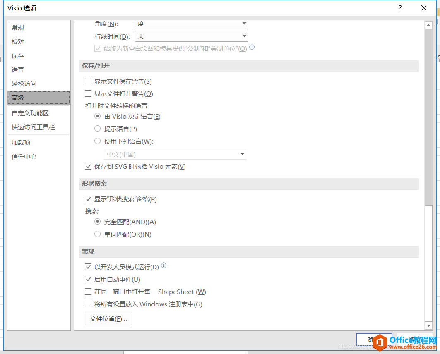This screenshot has width=440, height=354.
Task: Enable 在同一窗口中打开每一 ShapeSheet
Action: tap(88, 292)
